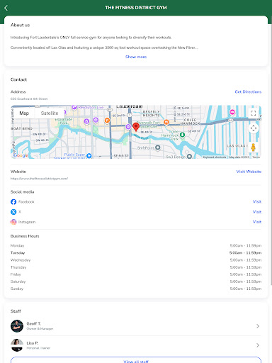This screenshot has height=363, width=272.
Task: Open the Instagram logo icon
Action: point(13,222)
